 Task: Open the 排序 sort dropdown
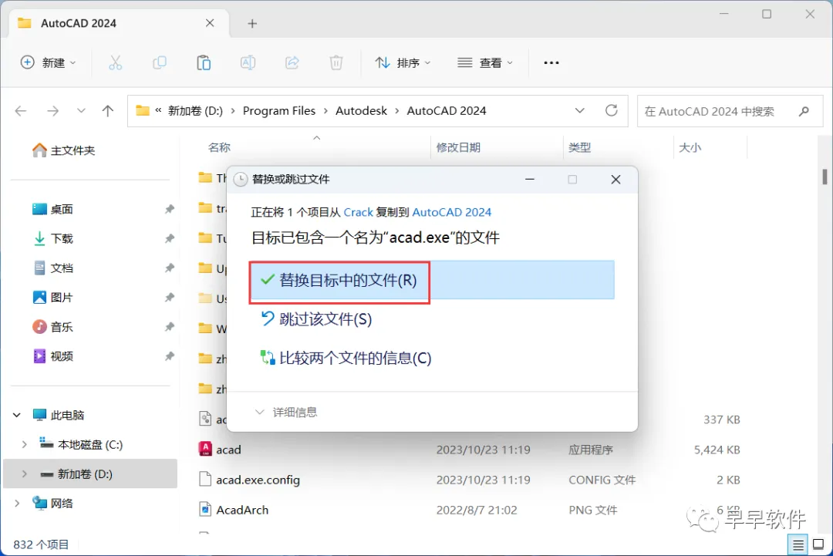pos(403,62)
